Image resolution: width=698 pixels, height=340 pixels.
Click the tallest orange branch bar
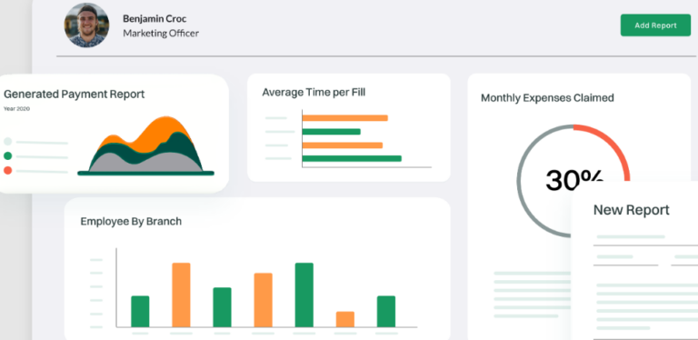tap(181, 295)
